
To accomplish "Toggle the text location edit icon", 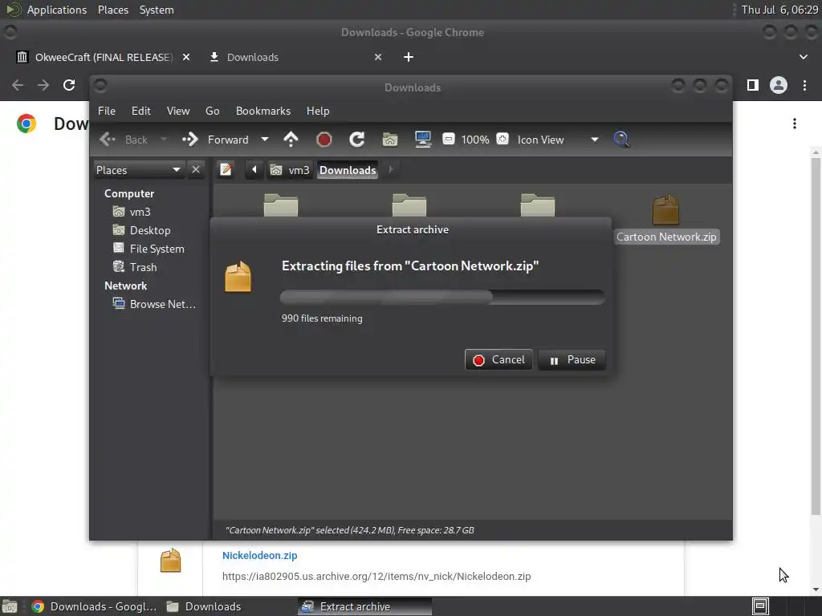I will click(x=226, y=170).
